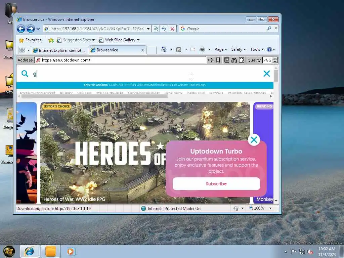Open the File Explorer taskbar folder
The height and width of the screenshot is (258, 344).
click(51, 251)
